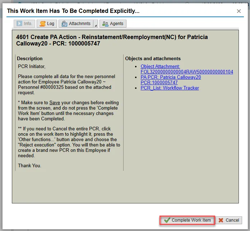250x231 pixels.
Task: Expand the Attachmnts dropdown arrow
Action: [x=96, y=24]
